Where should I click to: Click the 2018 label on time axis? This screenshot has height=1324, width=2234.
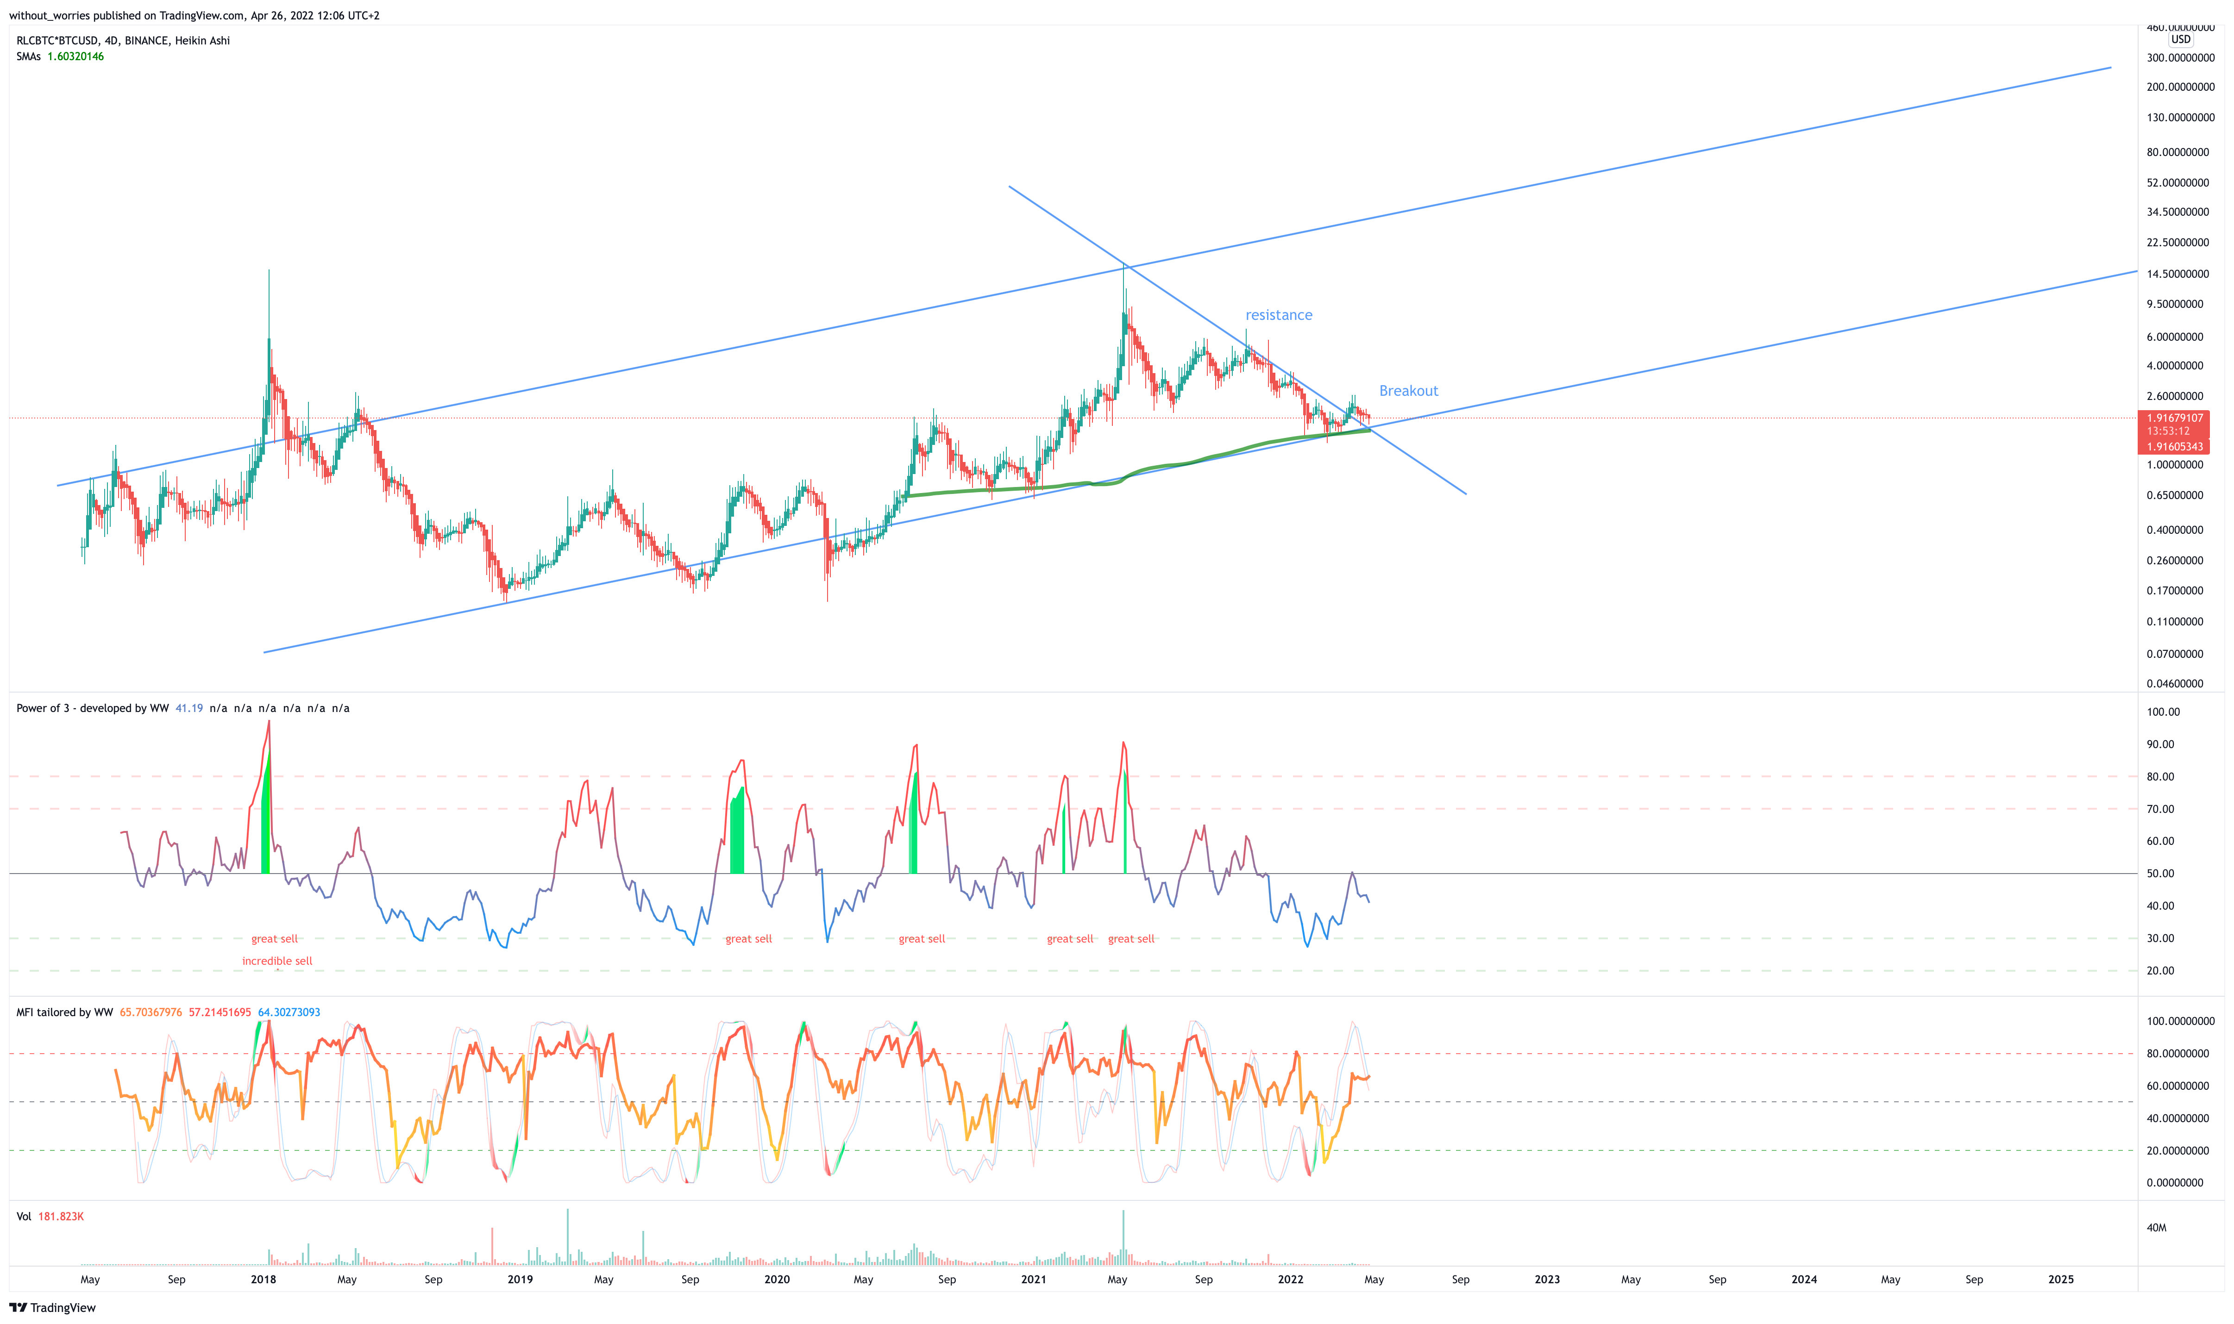264,1280
